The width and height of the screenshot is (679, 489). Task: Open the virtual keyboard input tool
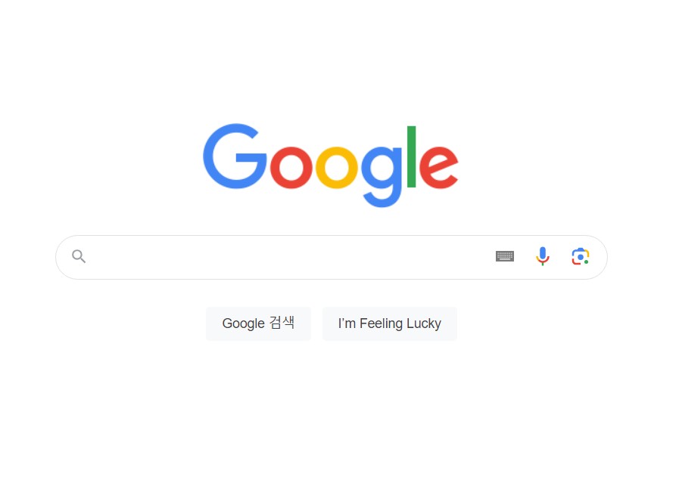(504, 256)
